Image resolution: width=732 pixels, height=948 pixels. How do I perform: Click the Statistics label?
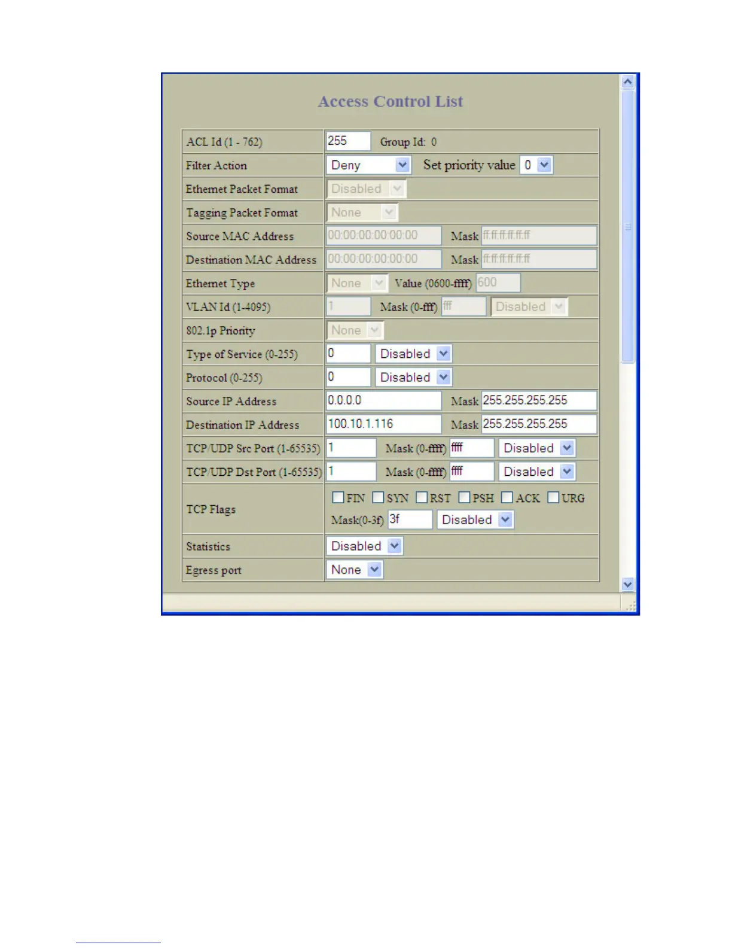click(208, 546)
